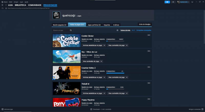The height and width of the screenshot is (112, 205).
Task: Open the queirozxjz profile name link
Action: click(69, 15)
